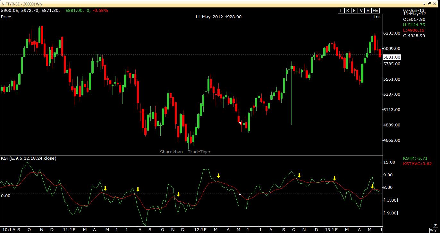This screenshot has height=233, width=440.
Task: Click the R chart toolbar button
Action: (348, 11)
